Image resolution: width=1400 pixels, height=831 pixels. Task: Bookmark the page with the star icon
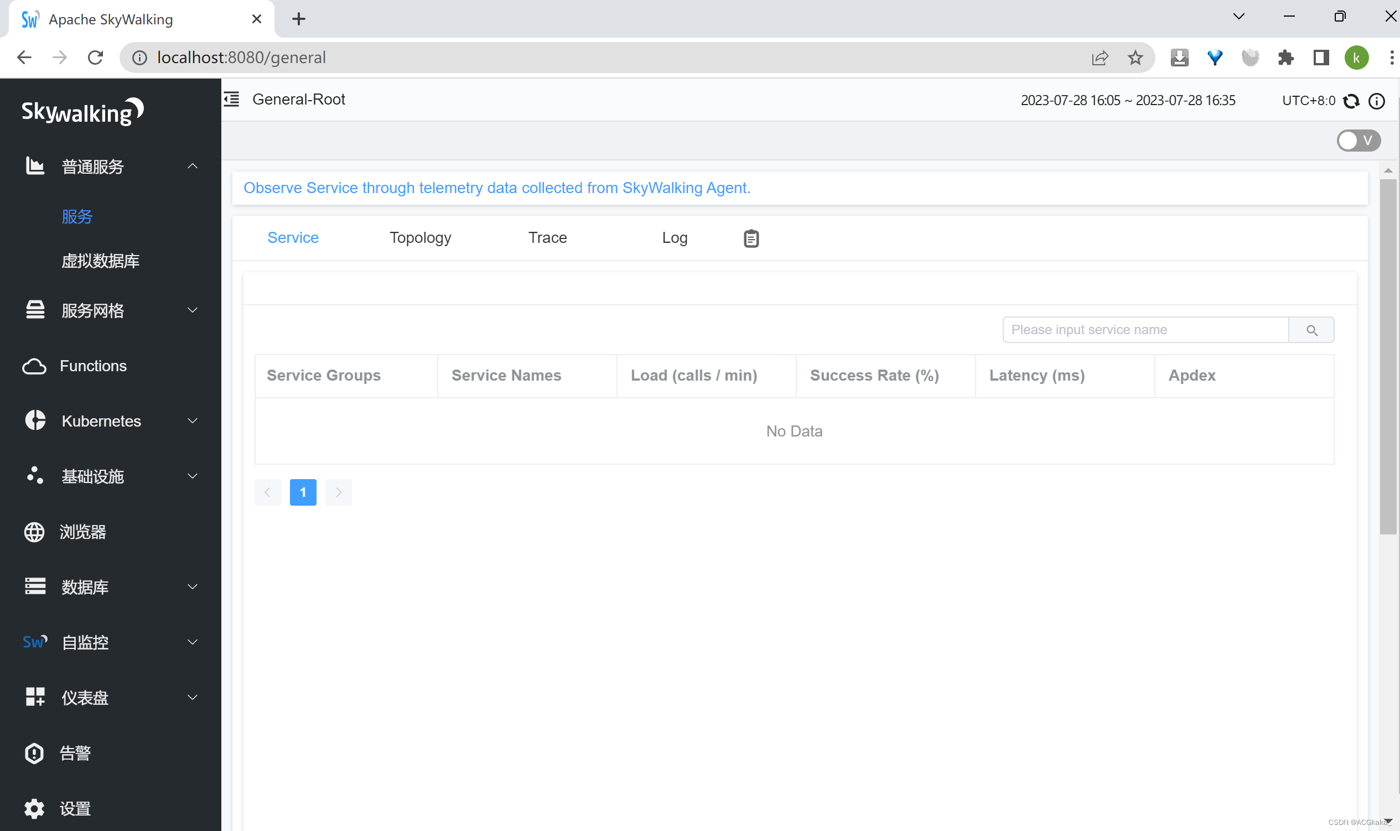[x=1135, y=57]
